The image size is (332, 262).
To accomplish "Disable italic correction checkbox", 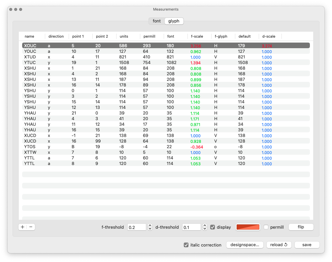I will [x=186, y=245].
